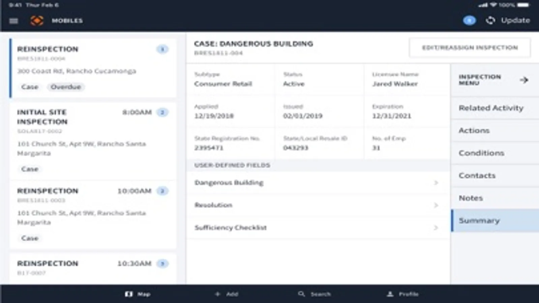The width and height of the screenshot is (539, 303).
Task: Click the cellular signal icon in status bar
Action: [483, 5]
